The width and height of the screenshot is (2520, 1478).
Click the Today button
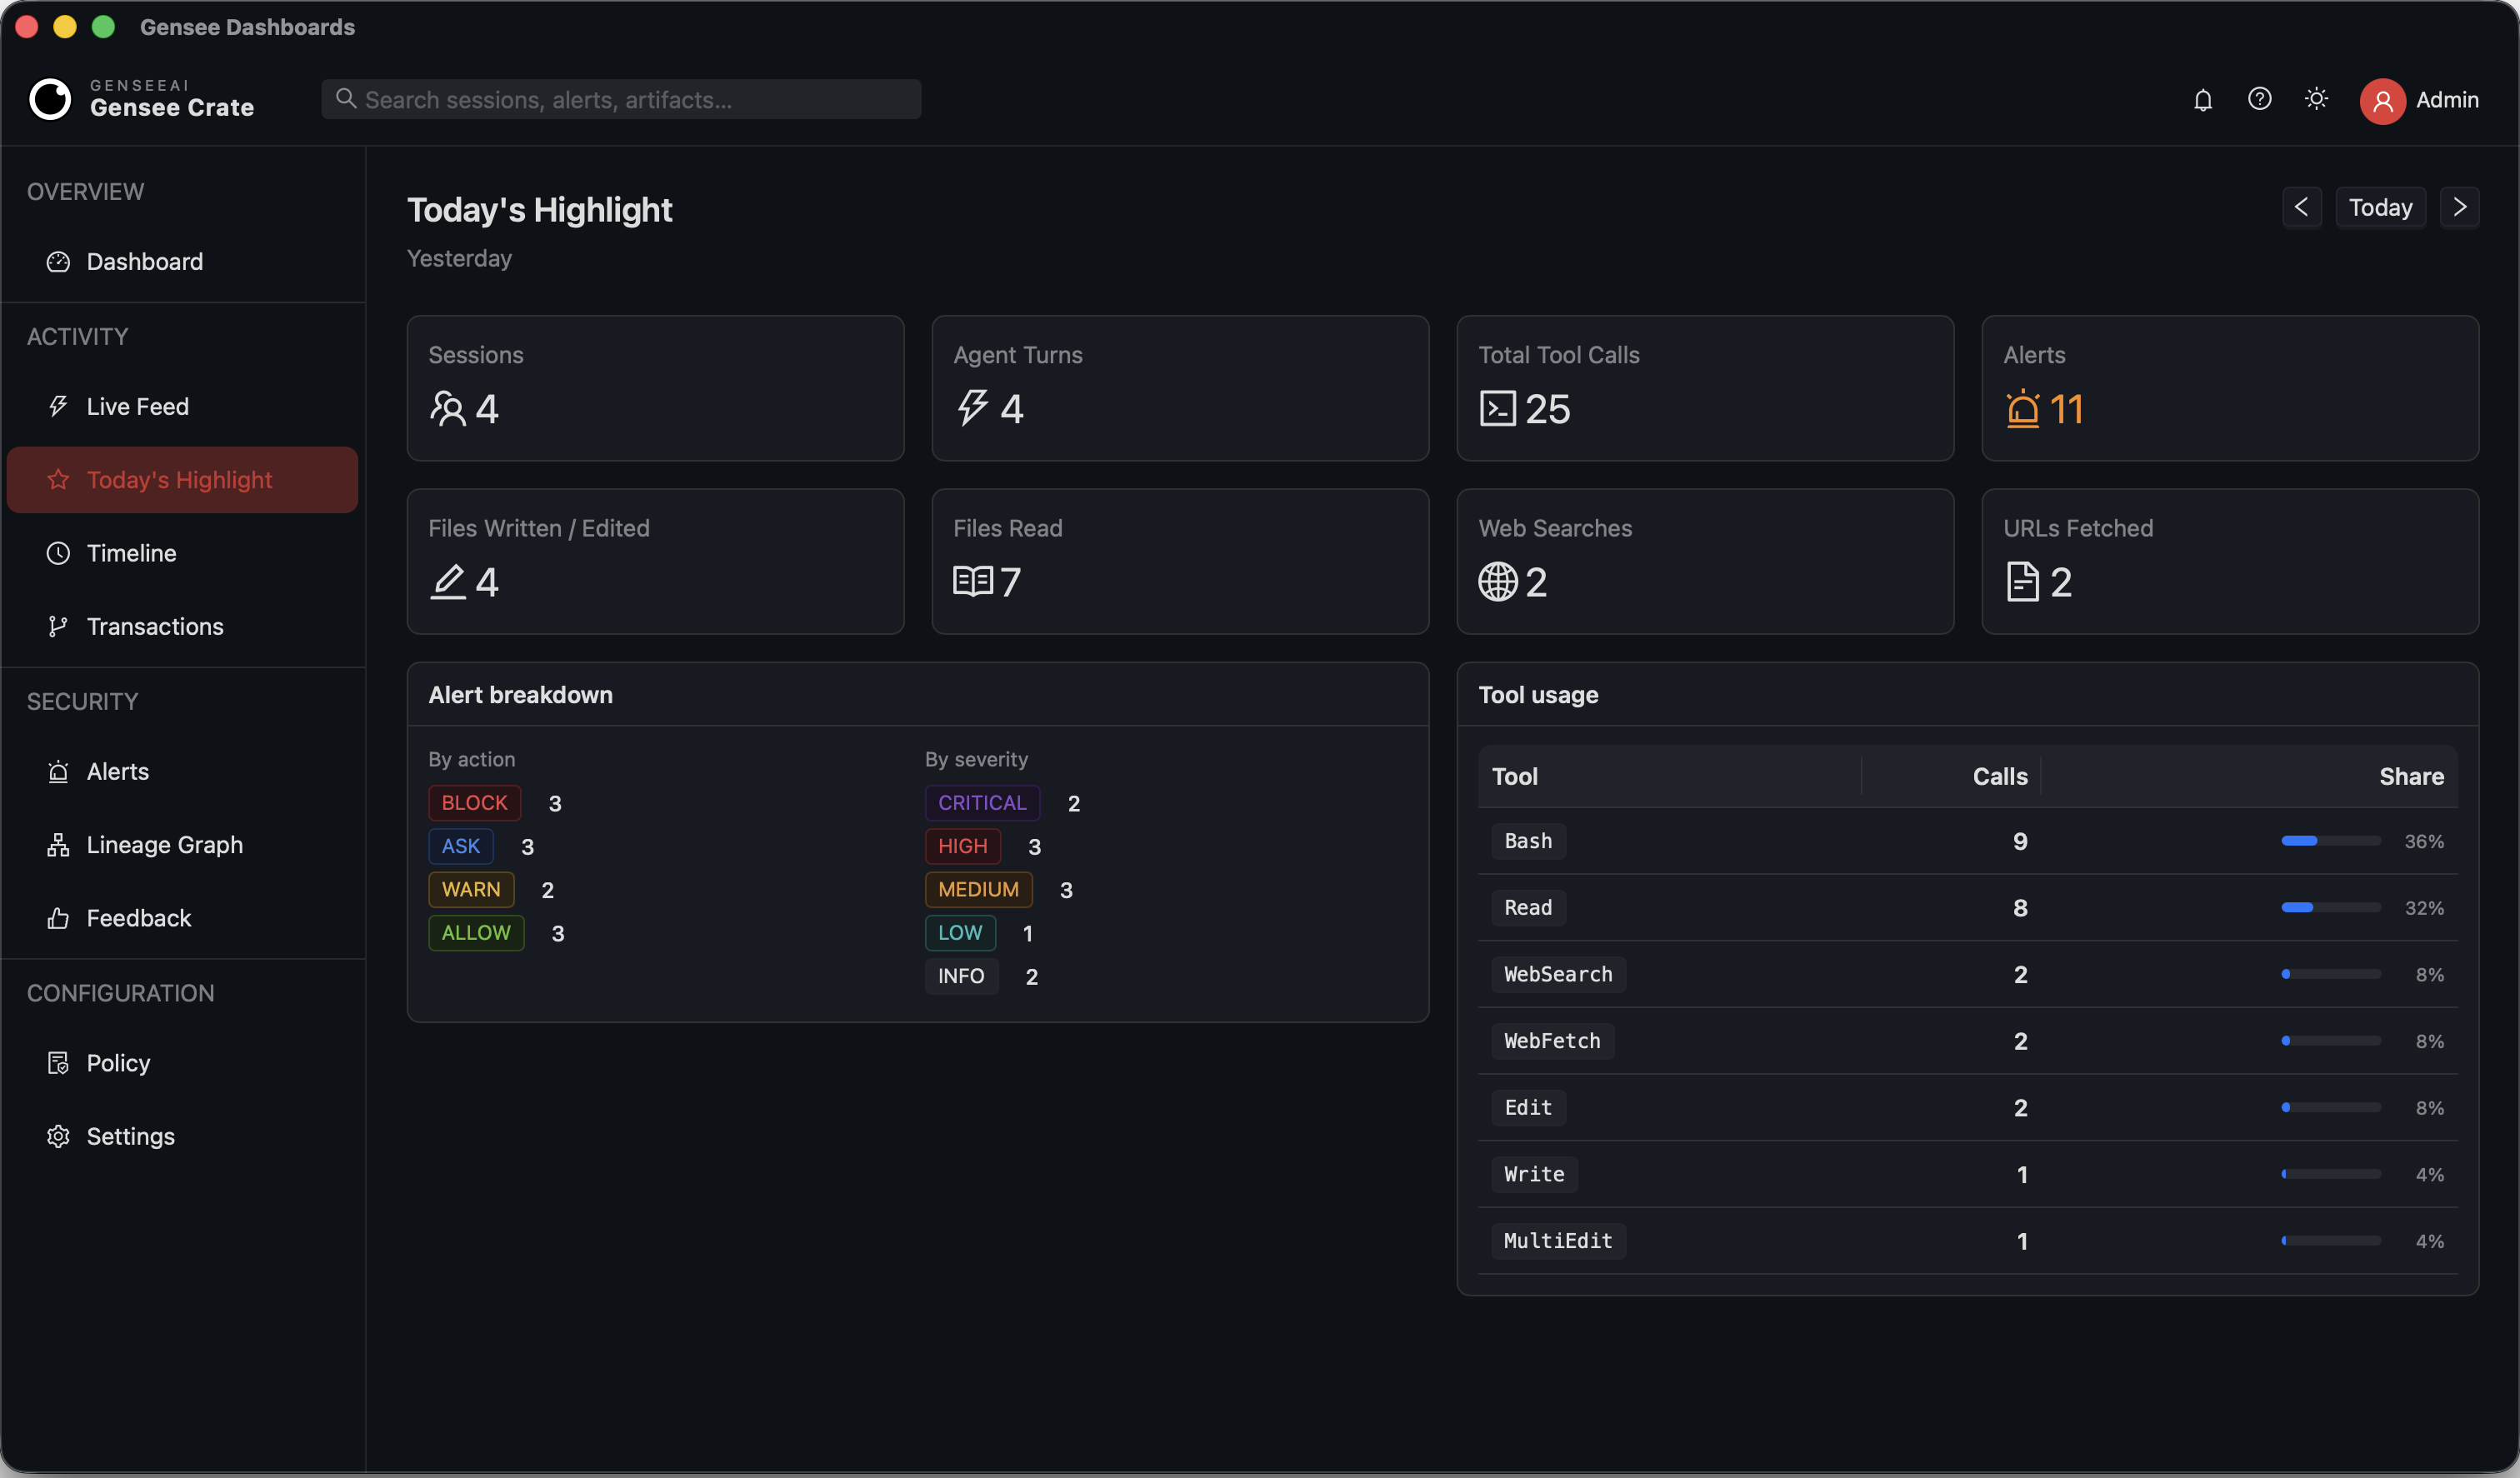(x=2380, y=207)
